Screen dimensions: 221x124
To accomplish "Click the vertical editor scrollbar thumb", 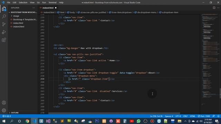I will click(x=220, y=93).
